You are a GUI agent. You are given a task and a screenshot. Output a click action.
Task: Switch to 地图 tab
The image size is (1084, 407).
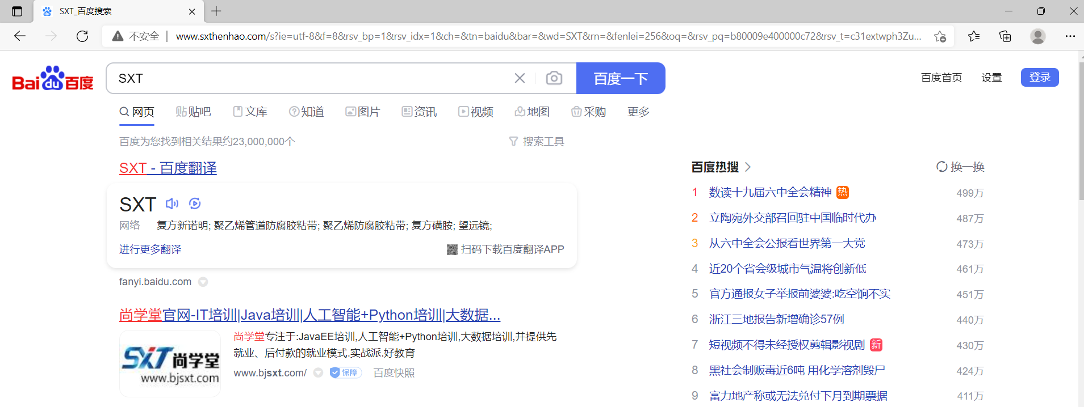(532, 112)
